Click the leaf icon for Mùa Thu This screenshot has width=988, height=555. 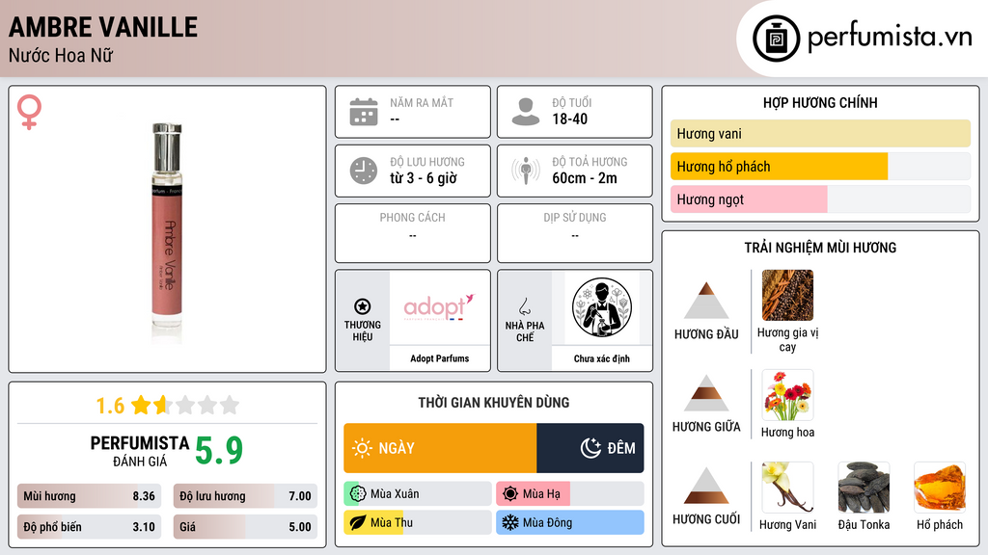357,522
